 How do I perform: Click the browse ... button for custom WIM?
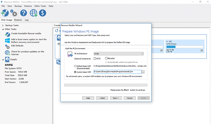[x=143, y=72]
